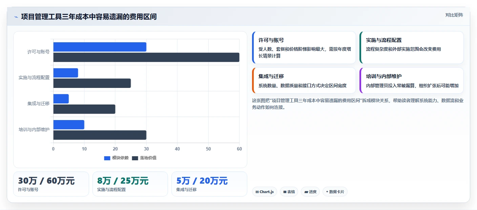Image resolution: width=477 pixels, height=210 pixels.
Task: Select the 表格 tag chip
Action: (x=289, y=192)
